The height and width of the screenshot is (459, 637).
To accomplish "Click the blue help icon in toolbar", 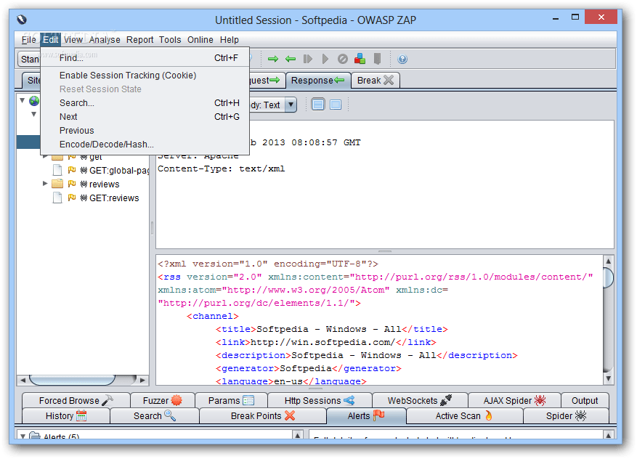I will click(402, 60).
